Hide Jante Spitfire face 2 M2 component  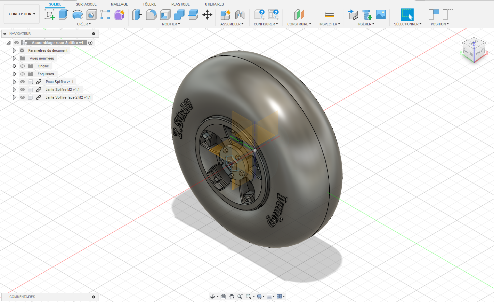click(x=22, y=97)
